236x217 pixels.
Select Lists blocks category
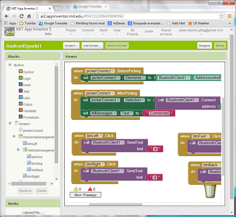click(25, 98)
